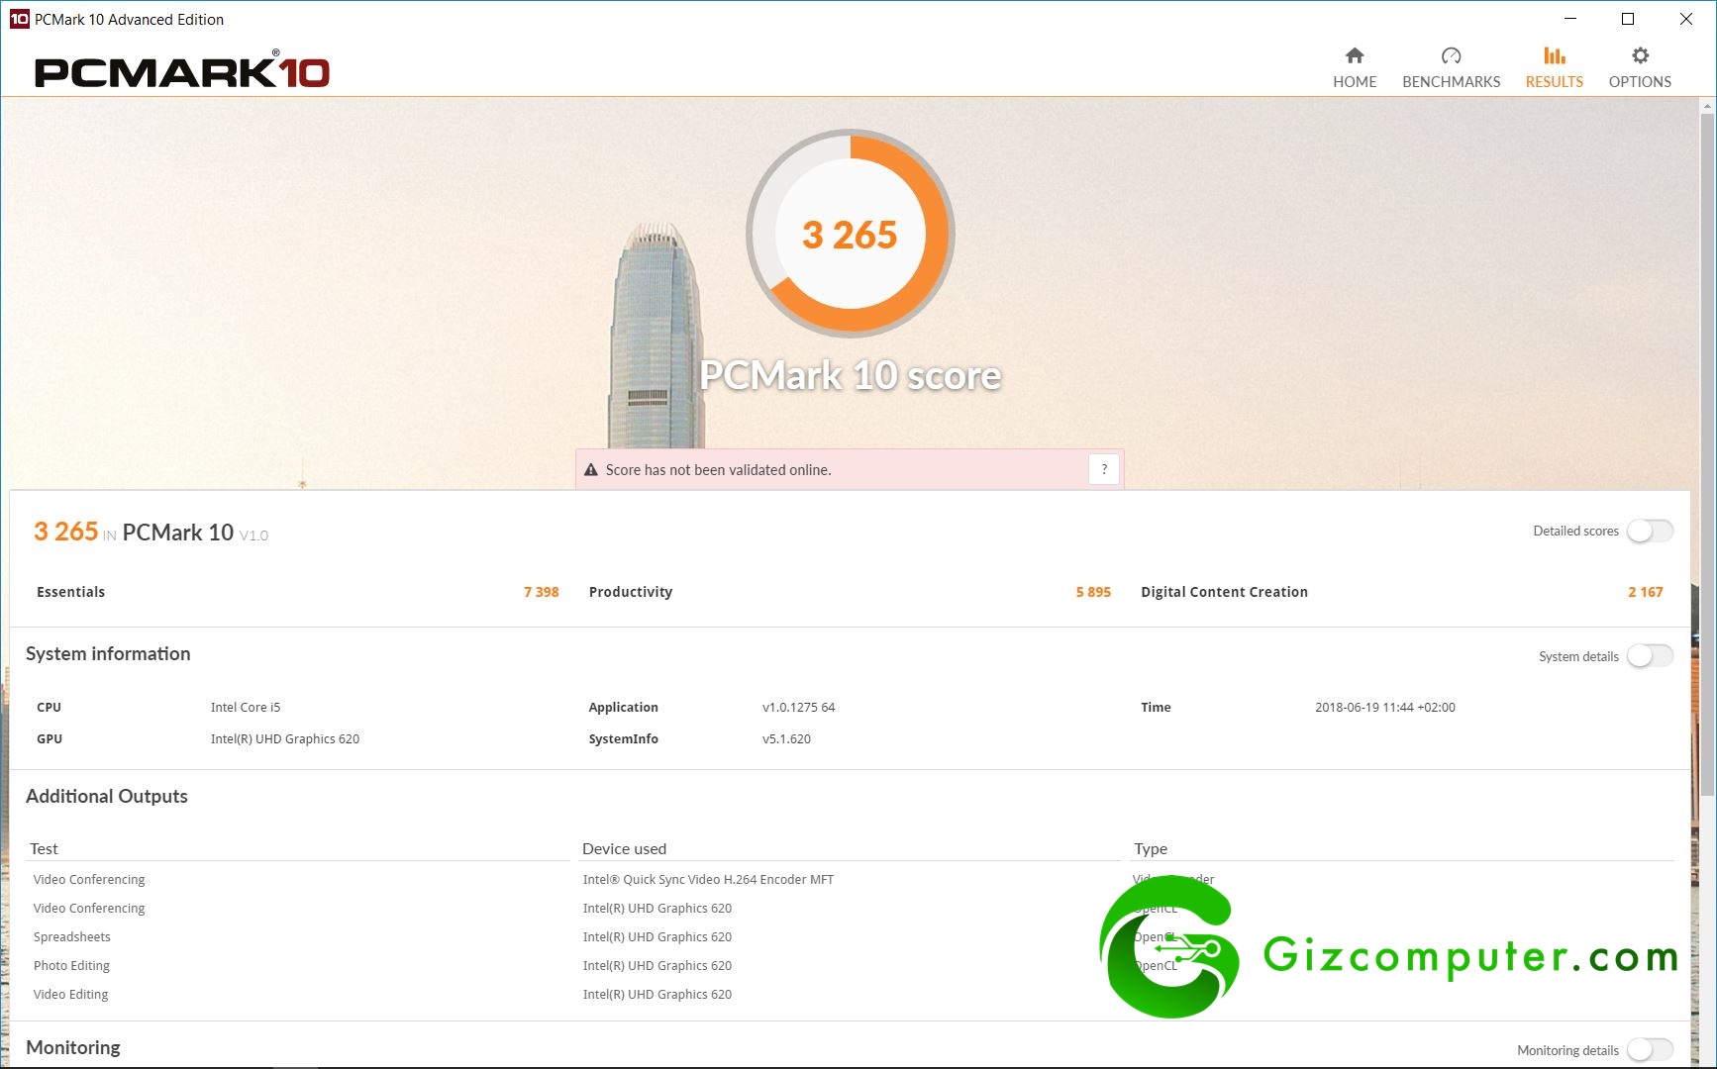This screenshot has width=1717, height=1069.
Task: Click the question mark help button
Action: point(1104,469)
